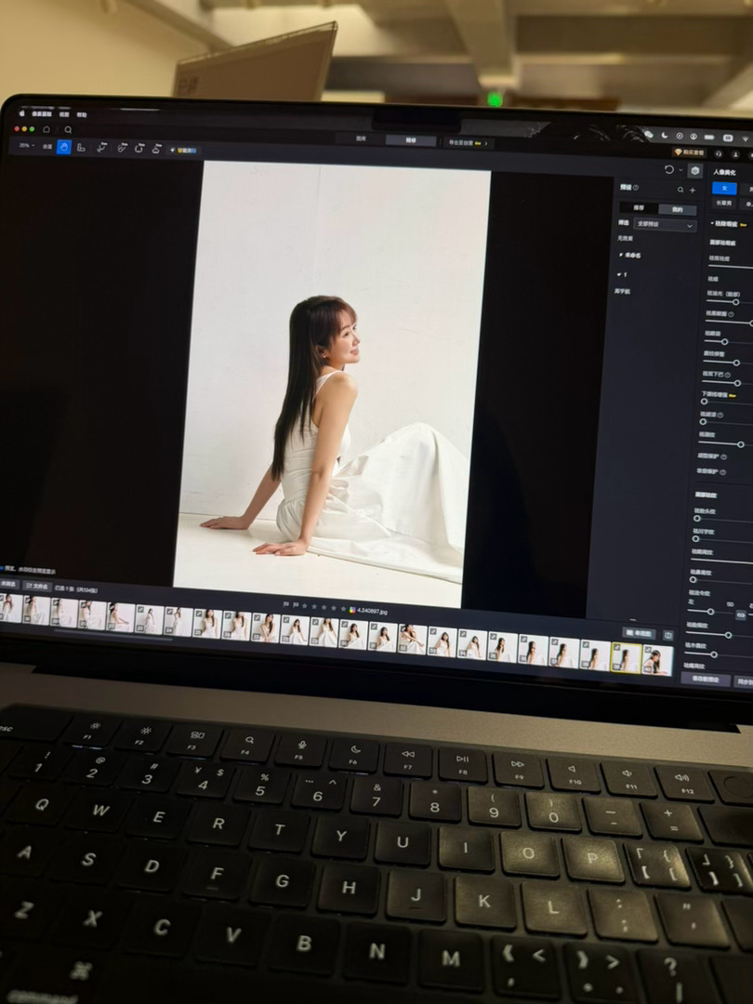Switch to the 我的 presets tab

coord(678,209)
